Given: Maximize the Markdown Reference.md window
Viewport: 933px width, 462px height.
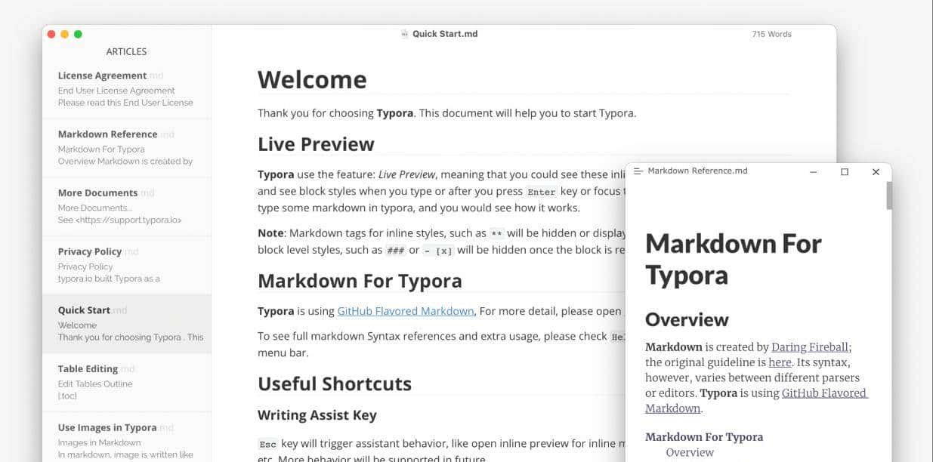Looking at the screenshot, I should pos(845,172).
